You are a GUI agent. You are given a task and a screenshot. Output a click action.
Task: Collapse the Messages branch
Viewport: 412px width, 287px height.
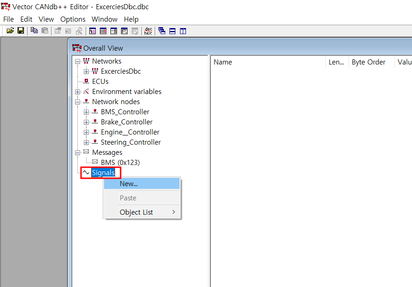[77, 152]
